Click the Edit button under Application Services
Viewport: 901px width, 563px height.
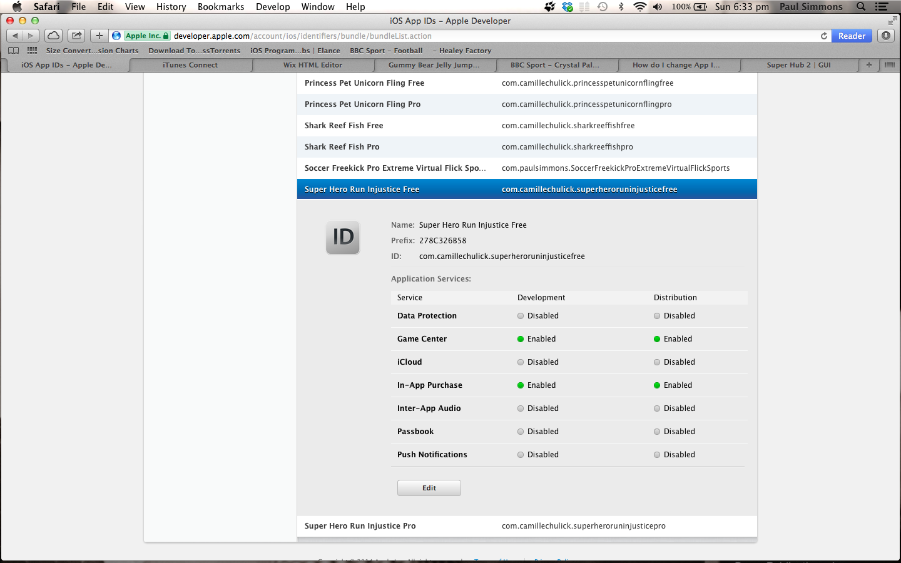(429, 488)
